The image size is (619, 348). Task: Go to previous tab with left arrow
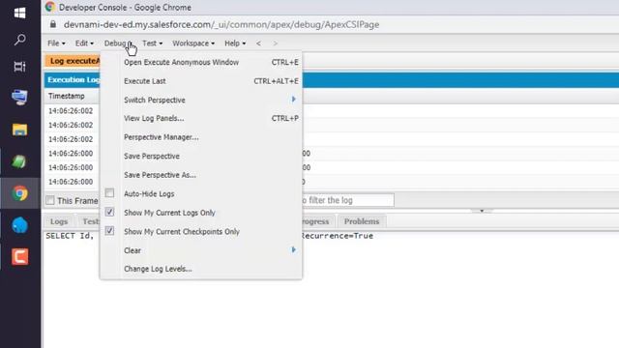pyautogui.click(x=258, y=43)
